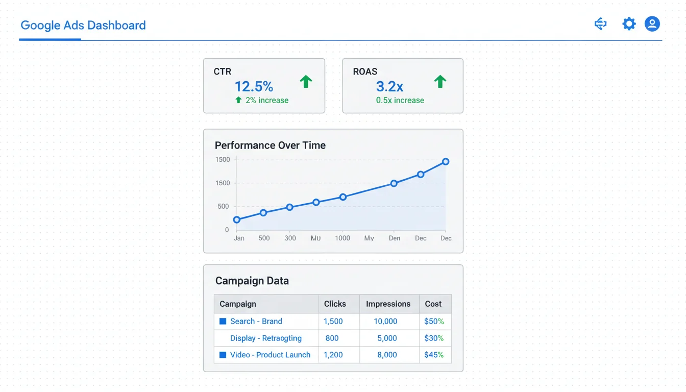This screenshot has width=686, height=392.
Task: Click the large green arrow in ROAS card
Action: pos(440,82)
